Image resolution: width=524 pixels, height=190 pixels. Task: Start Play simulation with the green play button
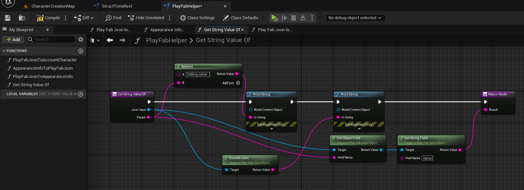[x=274, y=18]
